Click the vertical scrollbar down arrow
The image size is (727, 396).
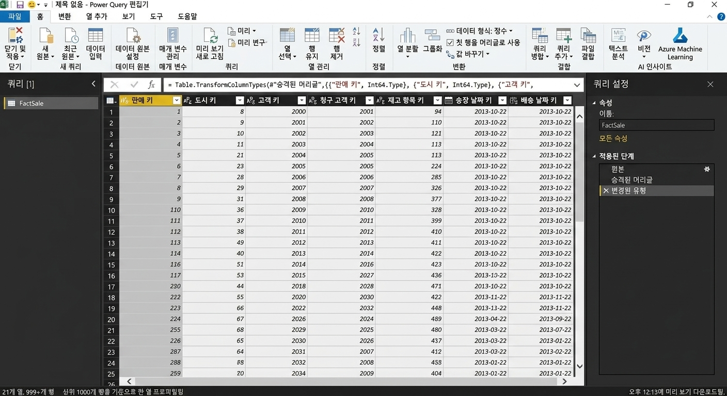tap(579, 366)
